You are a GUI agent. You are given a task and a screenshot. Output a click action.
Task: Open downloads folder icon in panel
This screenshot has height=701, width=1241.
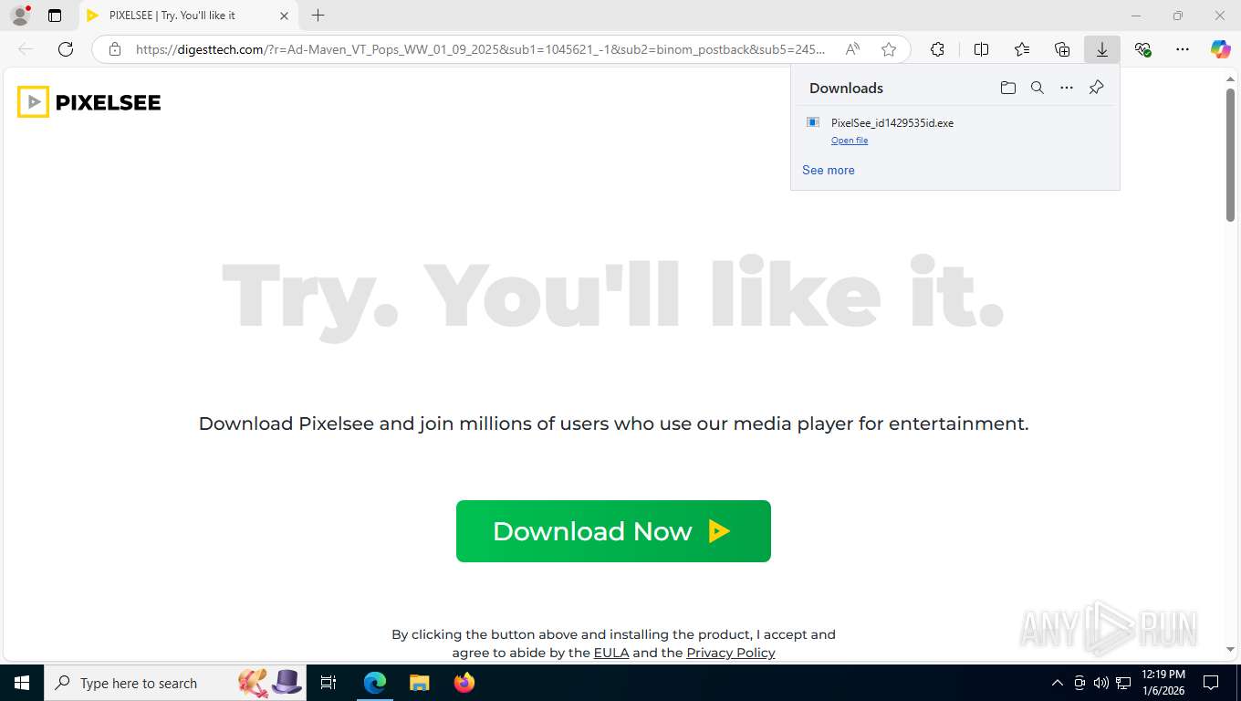[x=1008, y=88]
